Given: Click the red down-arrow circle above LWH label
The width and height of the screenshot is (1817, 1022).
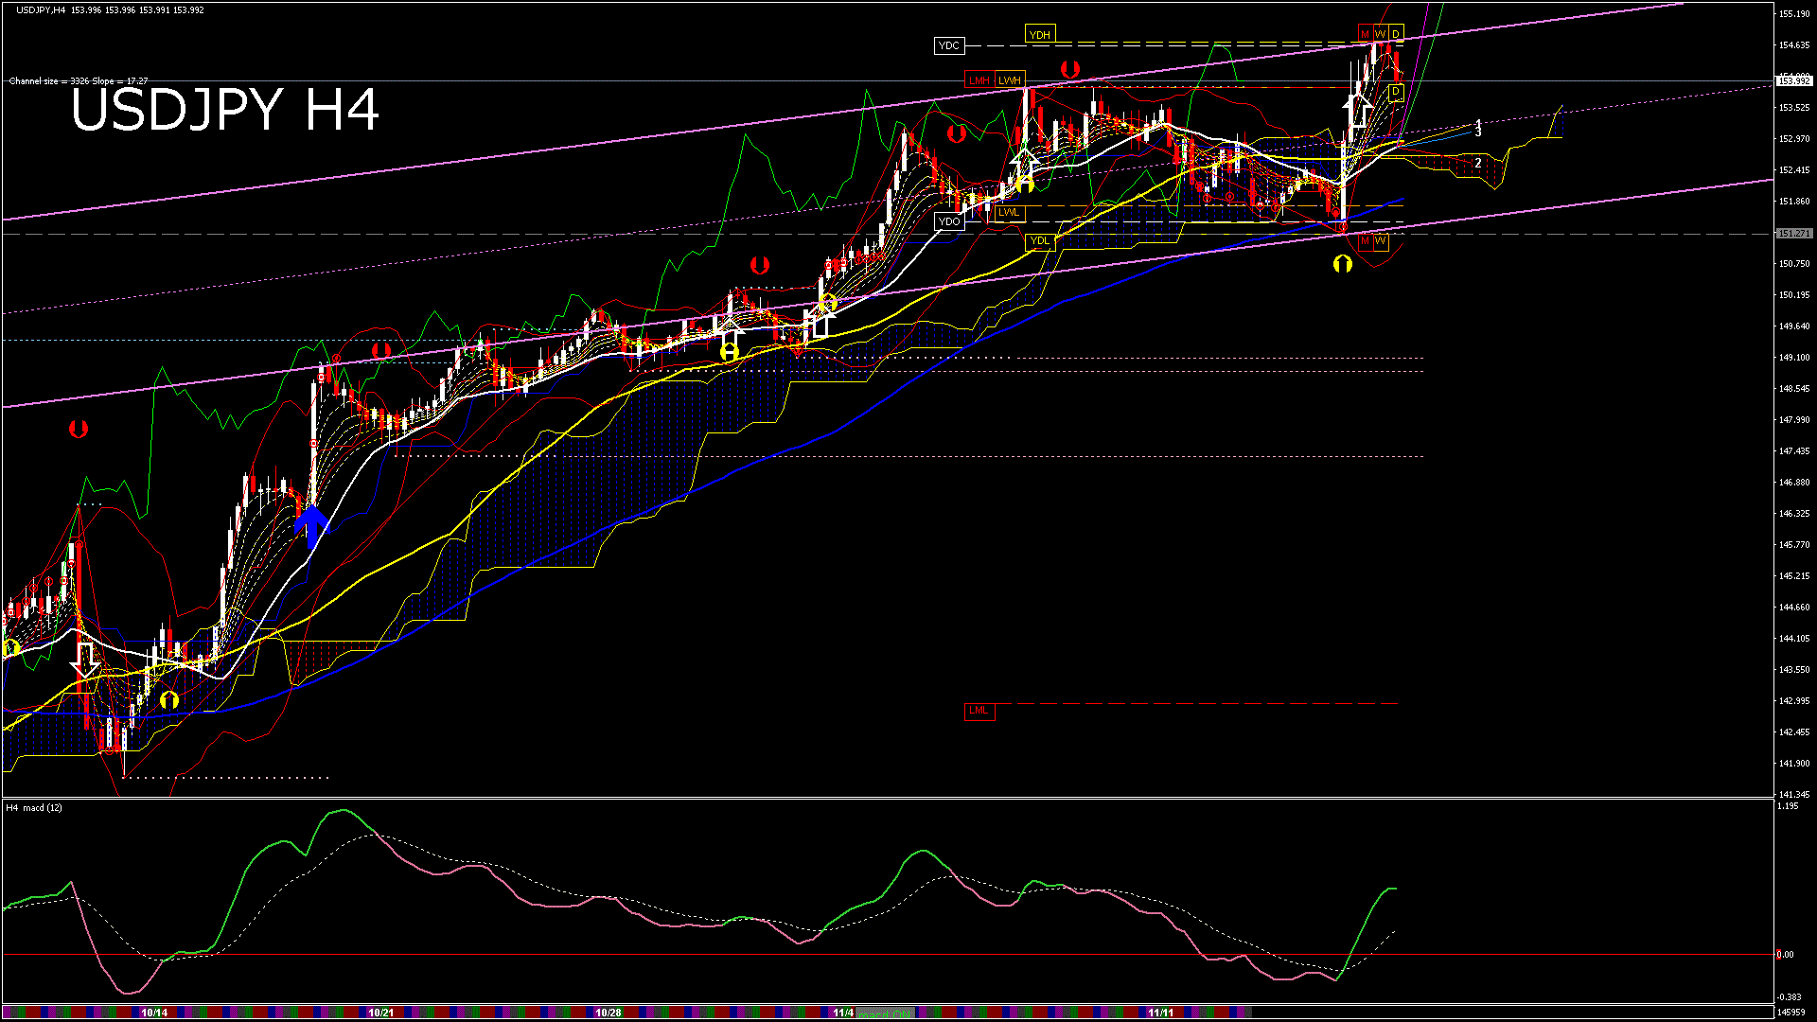Looking at the screenshot, I should pos(1070,69).
